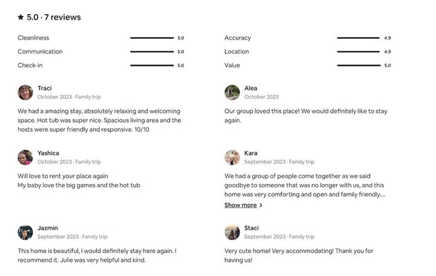Click the Check-in rating bar
The width and height of the screenshot is (436, 276).
pyautogui.click(x=152, y=66)
